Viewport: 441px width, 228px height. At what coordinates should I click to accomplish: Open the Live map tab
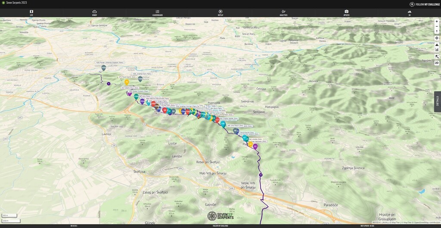(31, 13)
